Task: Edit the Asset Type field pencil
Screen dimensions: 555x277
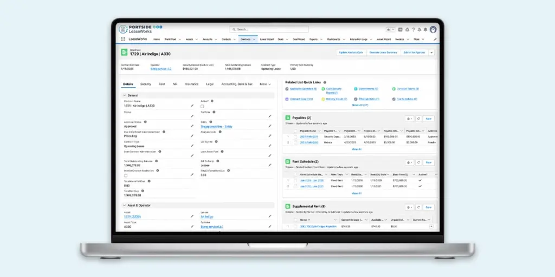Action: click(192, 227)
